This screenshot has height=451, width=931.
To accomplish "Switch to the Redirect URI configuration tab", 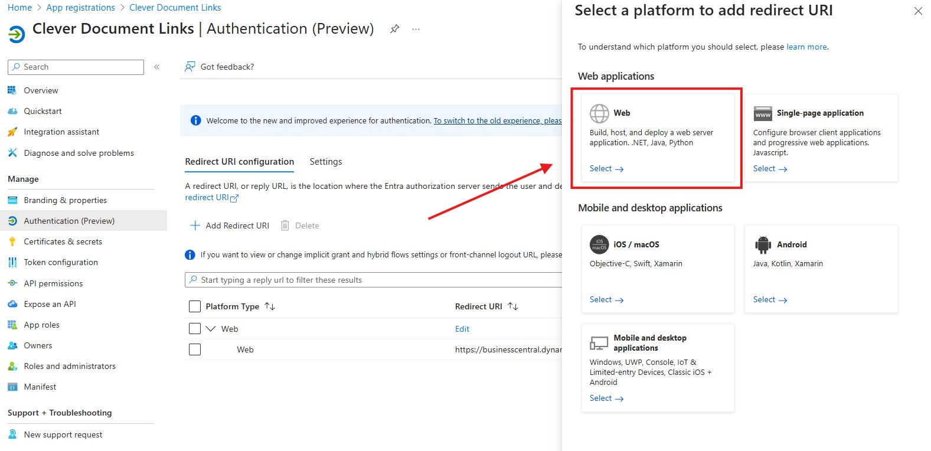I will pos(240,162).
